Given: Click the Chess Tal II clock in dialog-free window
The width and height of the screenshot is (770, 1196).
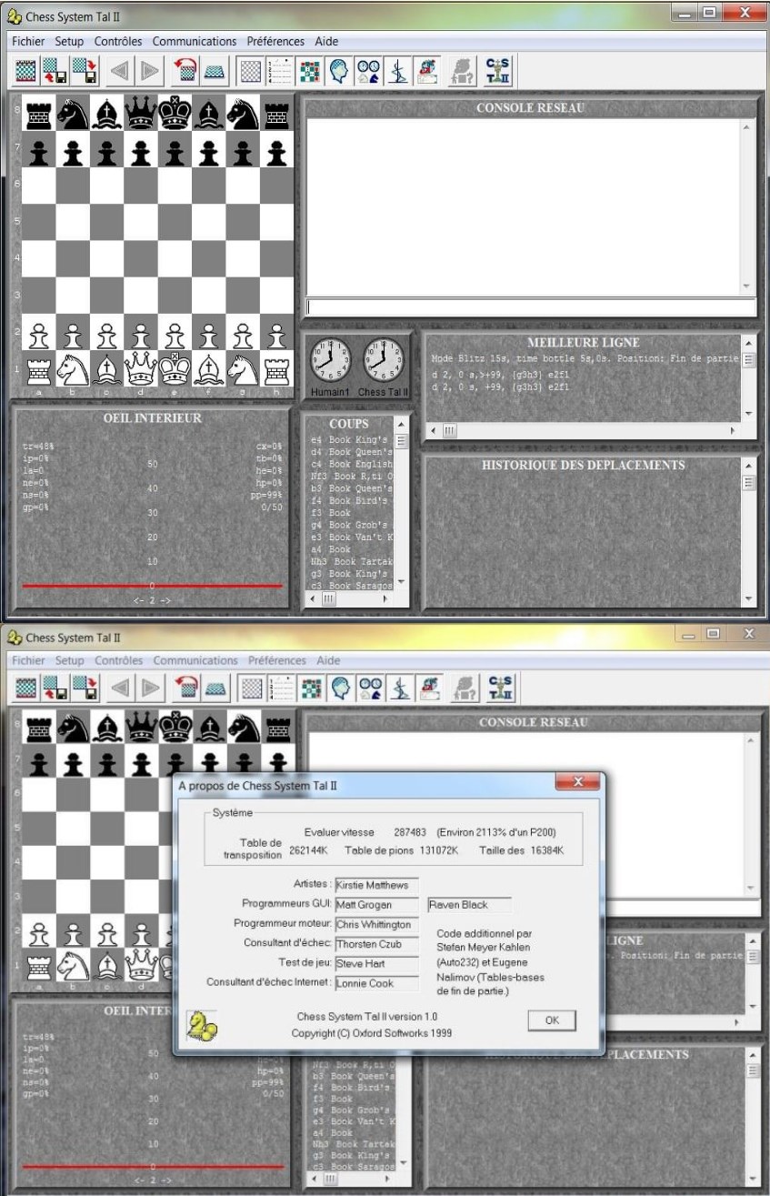Looking at the screenshot, I should coord(385,363).
